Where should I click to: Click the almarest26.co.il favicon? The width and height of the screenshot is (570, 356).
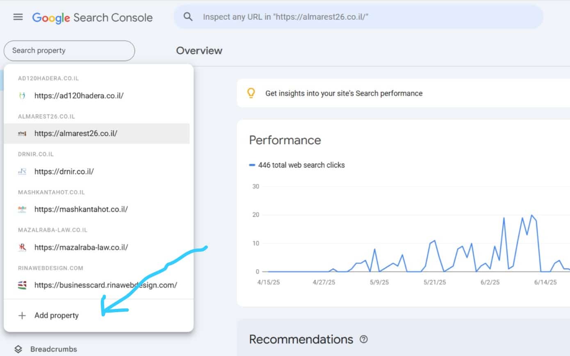click(22, 134)
